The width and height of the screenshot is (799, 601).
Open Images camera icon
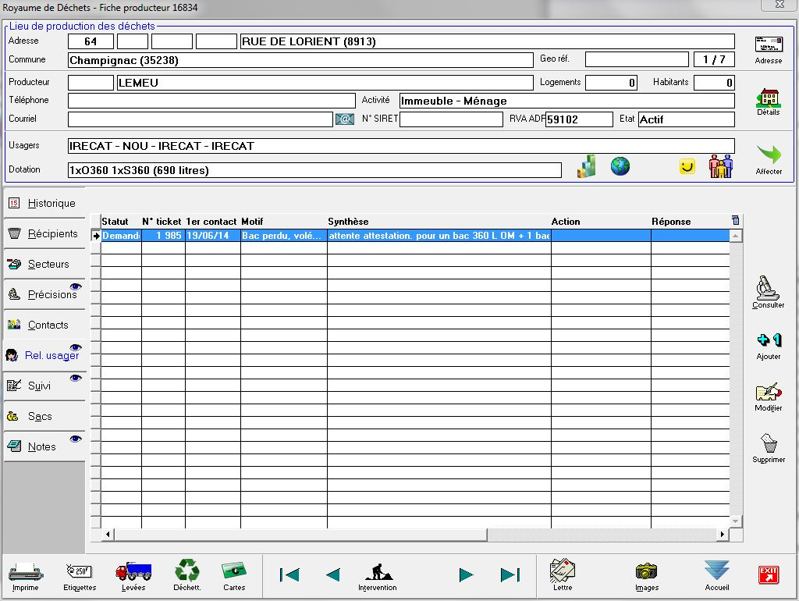(x=646, y=574)
